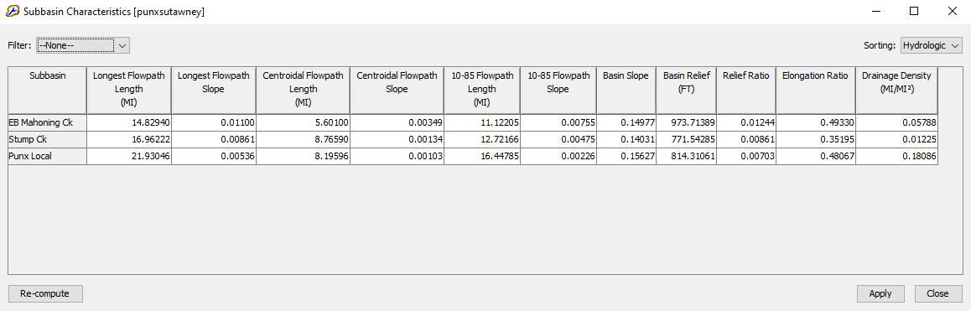The image size is (971, 311).
Task: Select EB Mahoning Ck basin relief cell 973.71389
Action: pyautogui.click(x=686, y=122)
